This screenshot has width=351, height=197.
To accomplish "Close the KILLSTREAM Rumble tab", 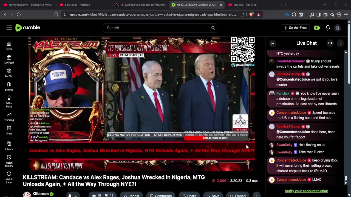I will click(221, 5).
